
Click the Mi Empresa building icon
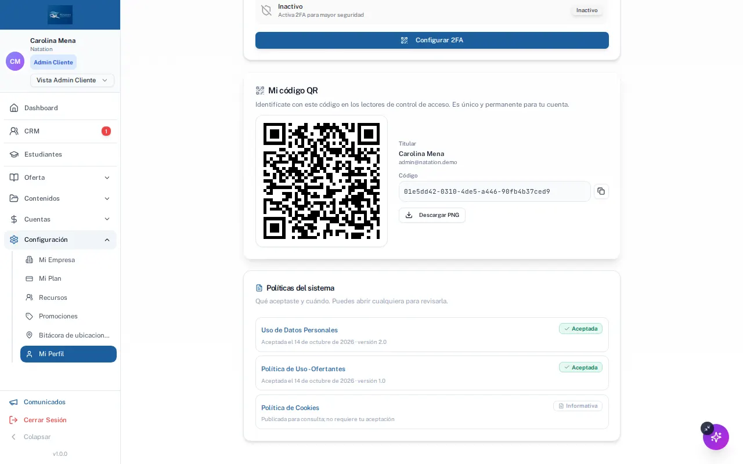29,260
